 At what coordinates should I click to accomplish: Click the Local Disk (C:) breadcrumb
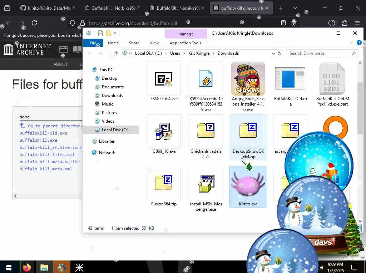pyautogui.click(x=148, y=53)
